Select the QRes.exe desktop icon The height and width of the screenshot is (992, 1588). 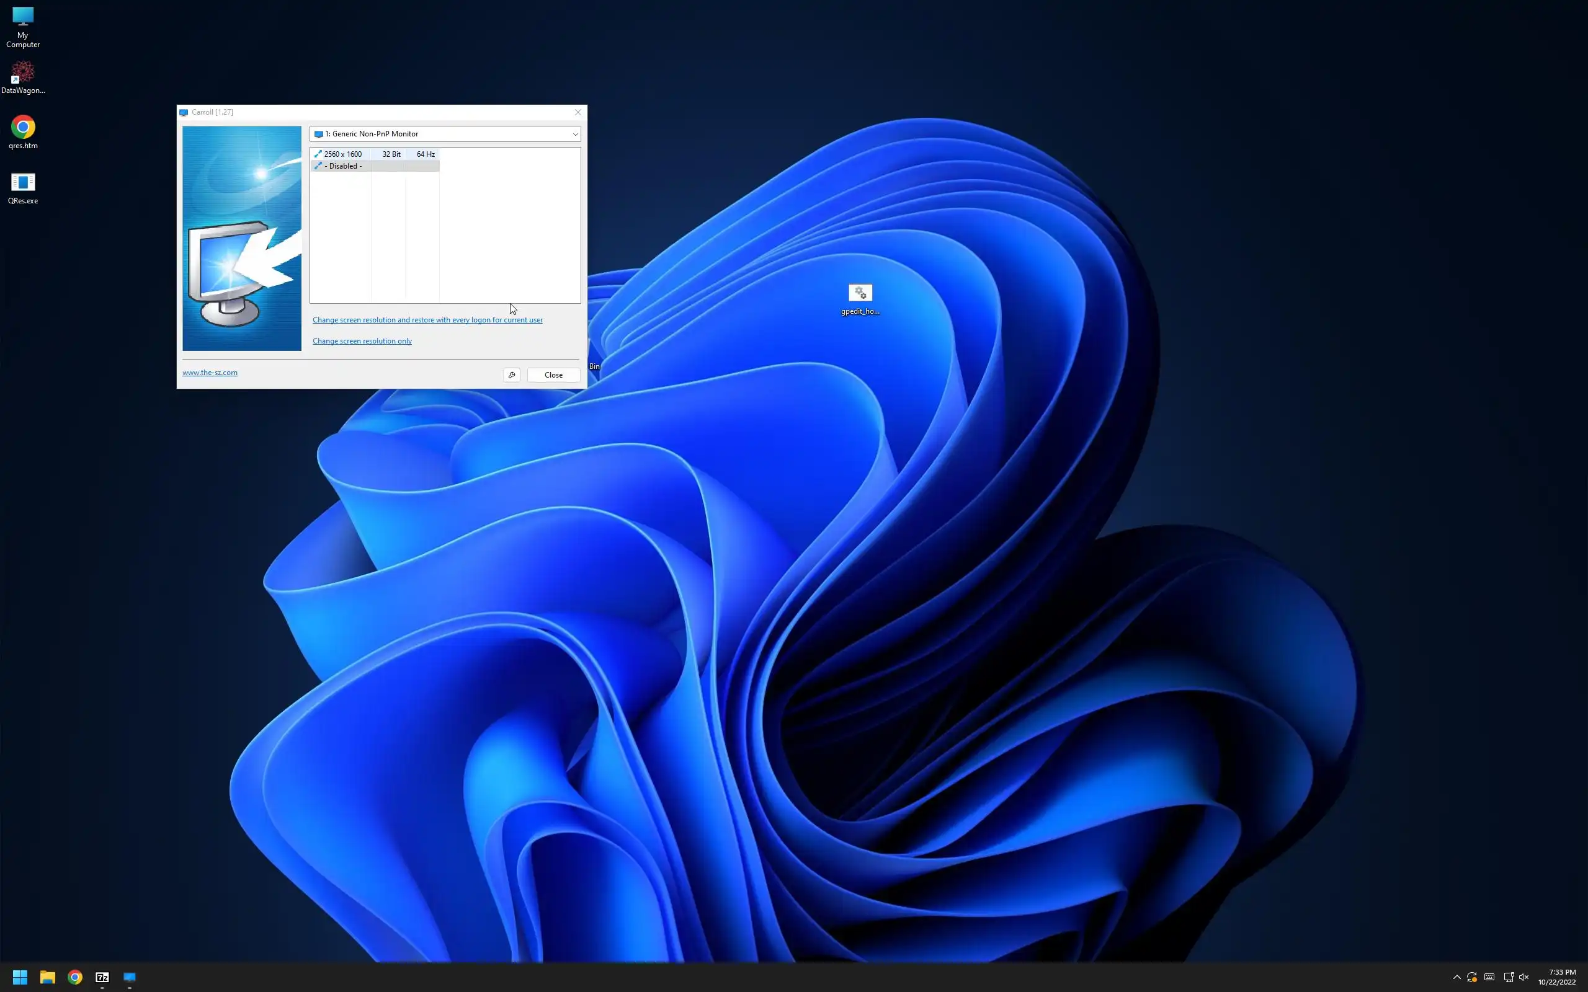click(23, 188)
